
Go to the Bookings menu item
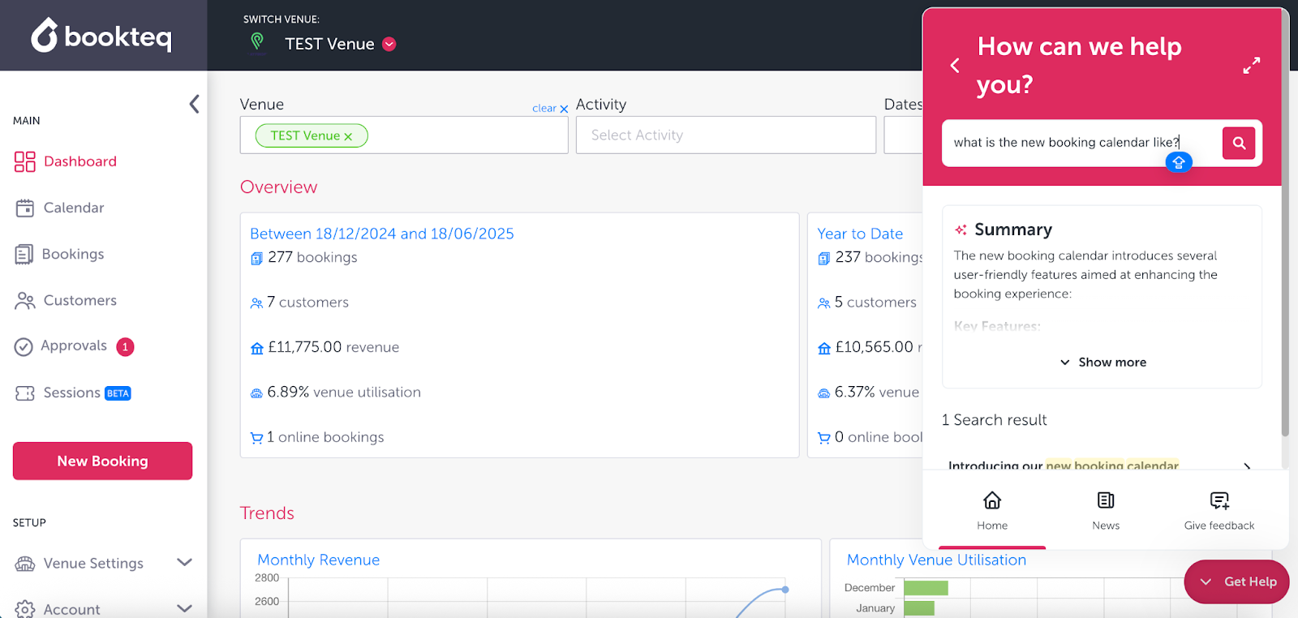coord(73,254)
